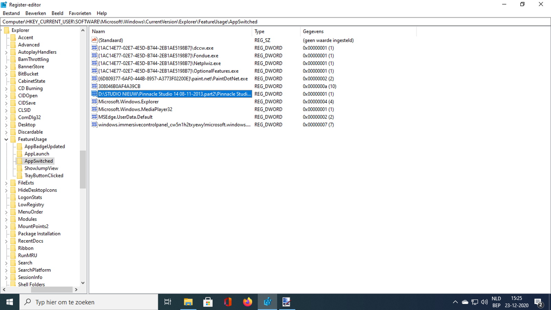This screenshot has height=310, width=551.
Task: Sort by the Naam column header
Action: (171, 31)
